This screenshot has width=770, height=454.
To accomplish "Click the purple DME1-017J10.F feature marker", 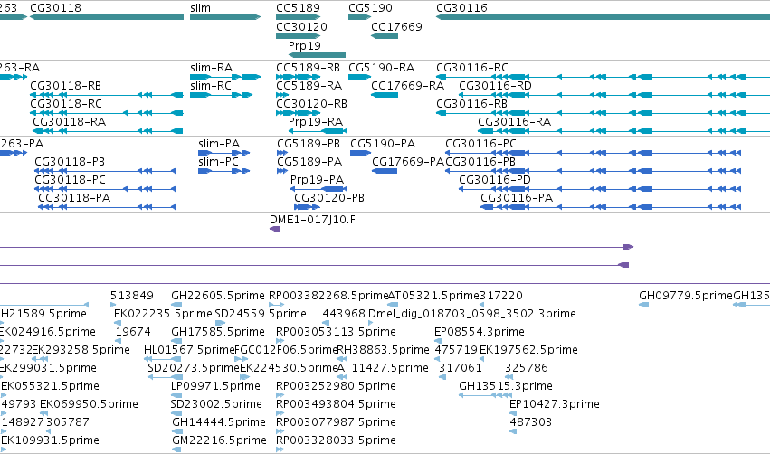I will pyautogui.click(x=275, y=229).
